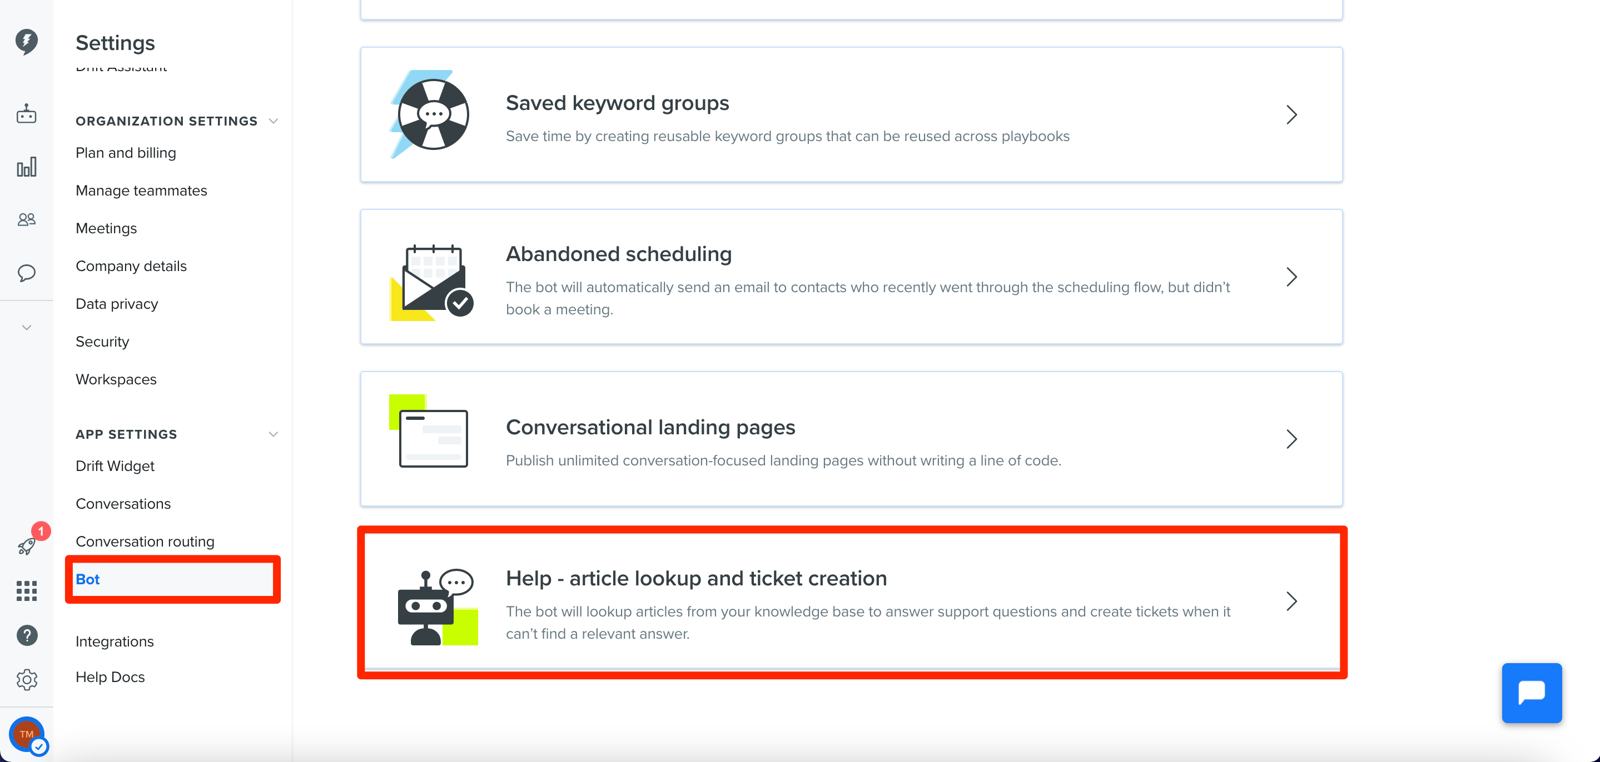
Task: Open the app grid icon
Action: click(26, 591)
